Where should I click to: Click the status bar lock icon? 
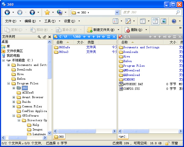[167, 143]
